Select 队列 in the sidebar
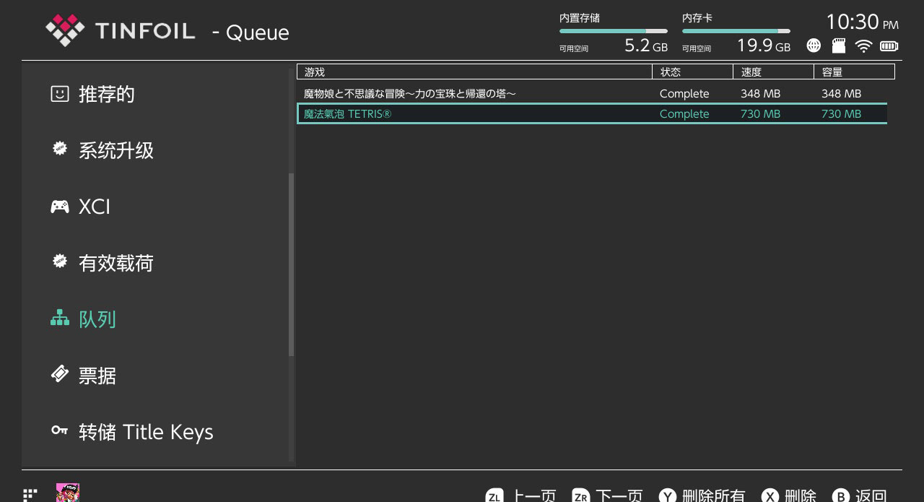 click(x=155, y=319)
